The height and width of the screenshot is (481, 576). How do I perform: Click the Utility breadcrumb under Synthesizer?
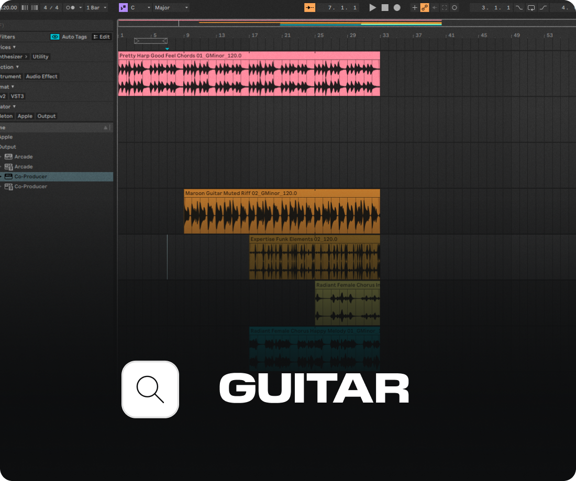point(40,56)
